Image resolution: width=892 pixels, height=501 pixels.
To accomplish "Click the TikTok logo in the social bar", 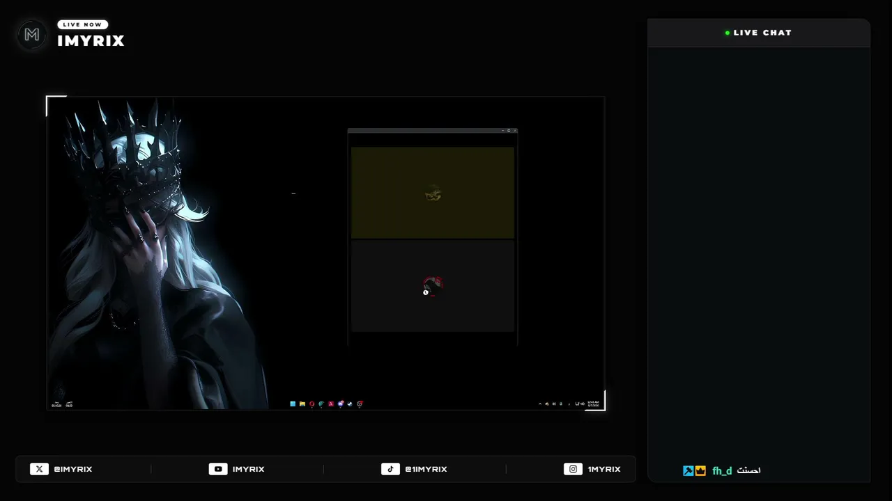I will [x=390, y=469].
